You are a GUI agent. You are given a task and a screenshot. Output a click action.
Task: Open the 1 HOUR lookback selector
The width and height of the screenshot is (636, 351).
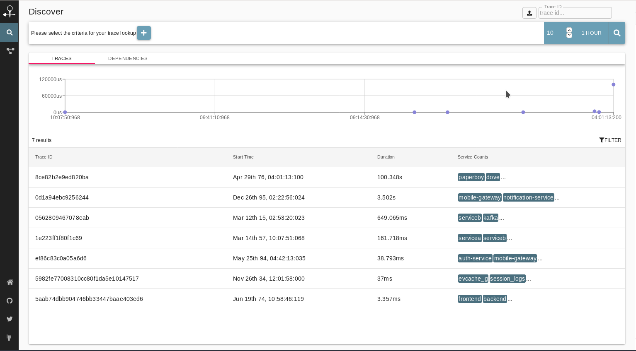click(x=592, y=33)
